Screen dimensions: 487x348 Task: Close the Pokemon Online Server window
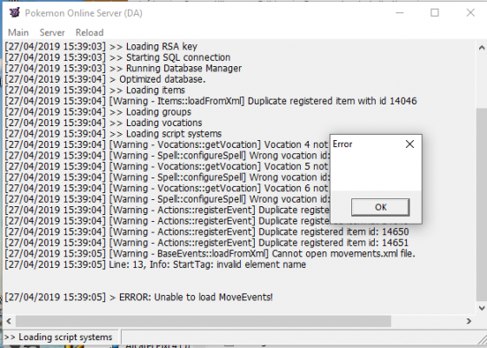[470, 13]
